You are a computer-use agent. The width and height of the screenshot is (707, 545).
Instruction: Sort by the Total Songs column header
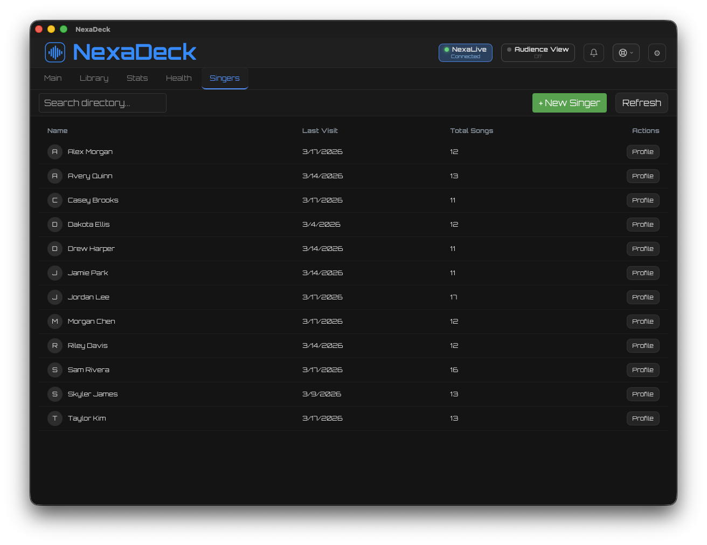point(471,131)
